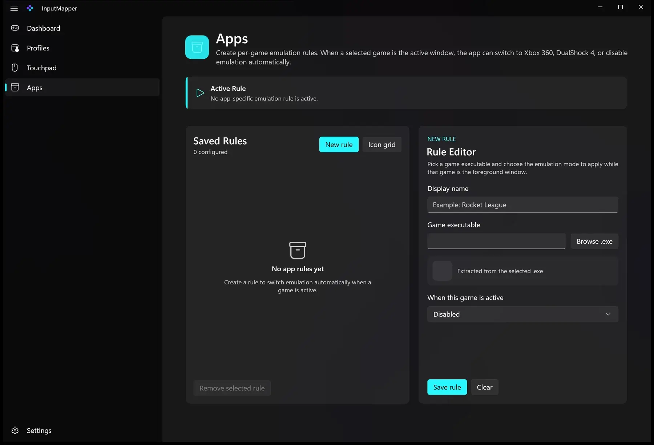Click the Browse .exe button

tap(594, 241)
